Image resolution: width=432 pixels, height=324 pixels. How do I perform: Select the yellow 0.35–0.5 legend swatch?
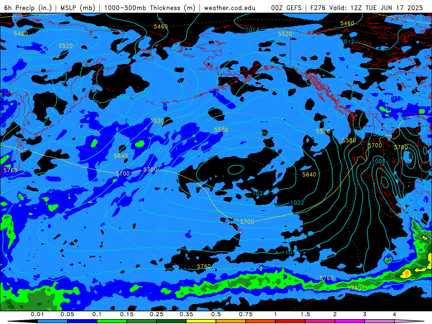201,321
